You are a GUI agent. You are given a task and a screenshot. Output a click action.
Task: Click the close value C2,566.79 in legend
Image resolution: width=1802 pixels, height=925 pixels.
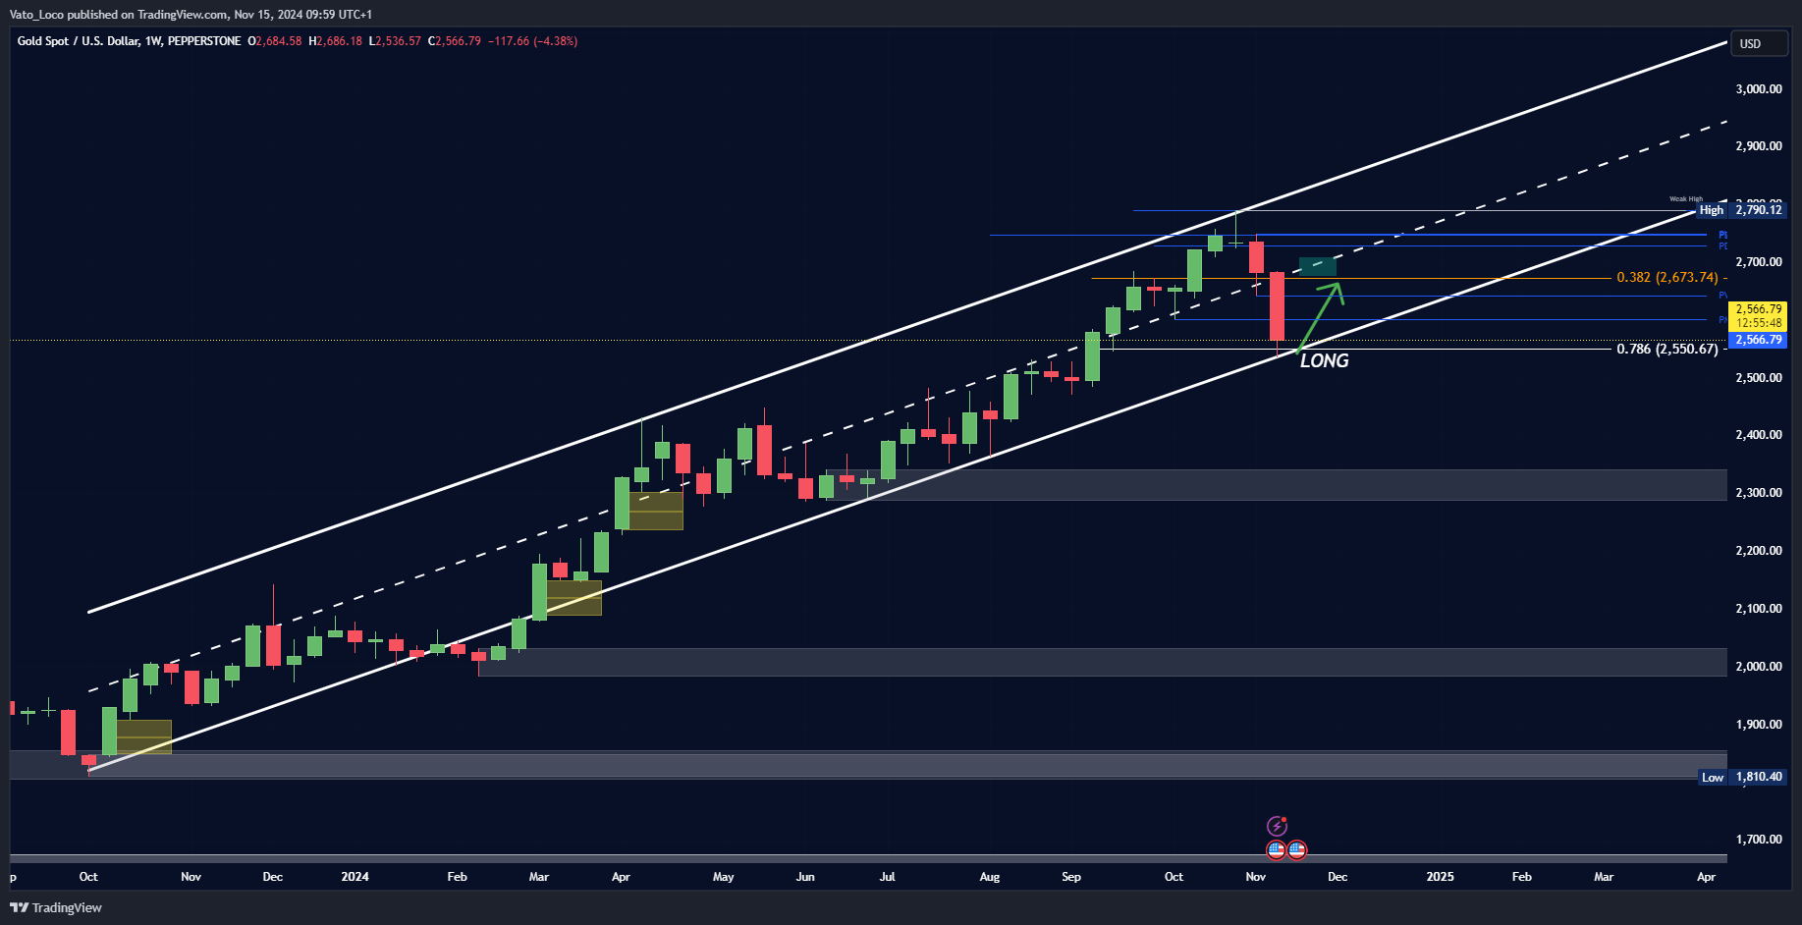455,41
